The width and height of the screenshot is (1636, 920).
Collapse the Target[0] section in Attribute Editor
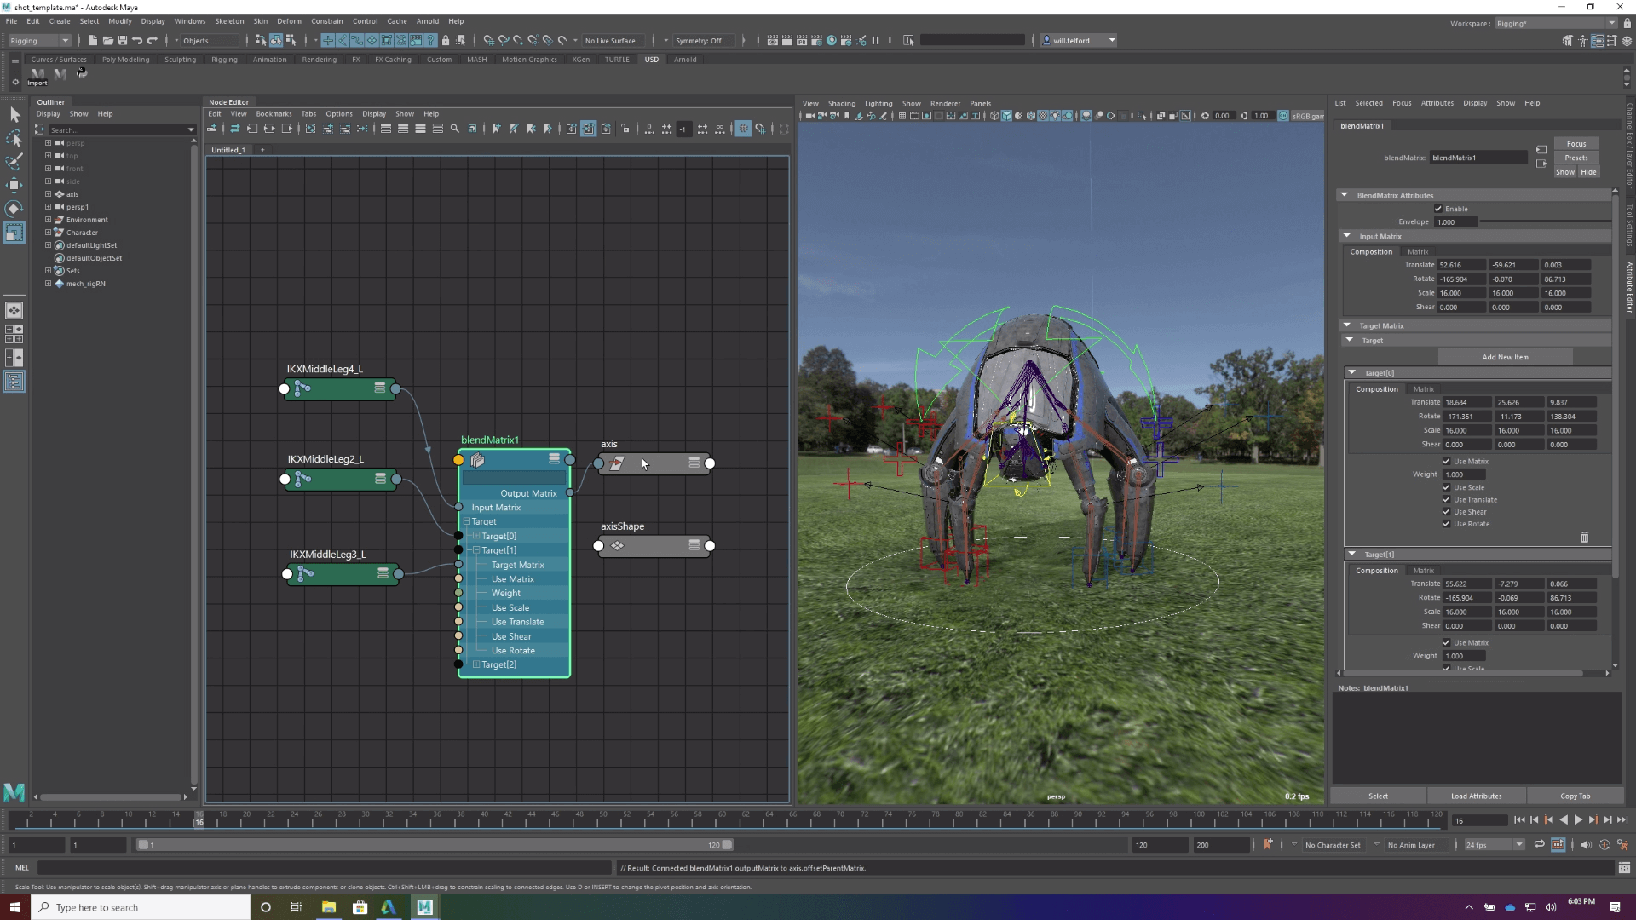click(1352, 372)
